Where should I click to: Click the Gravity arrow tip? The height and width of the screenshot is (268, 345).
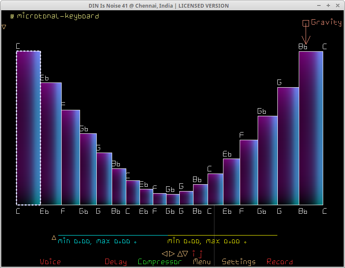[306, 43]
